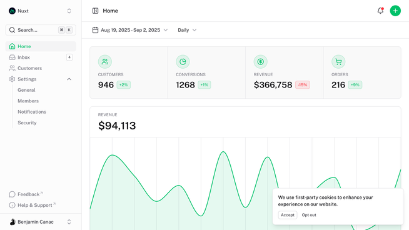The image size is (409, 230).
Task: Click the green plus add button
Action: [x=395, y=11]
